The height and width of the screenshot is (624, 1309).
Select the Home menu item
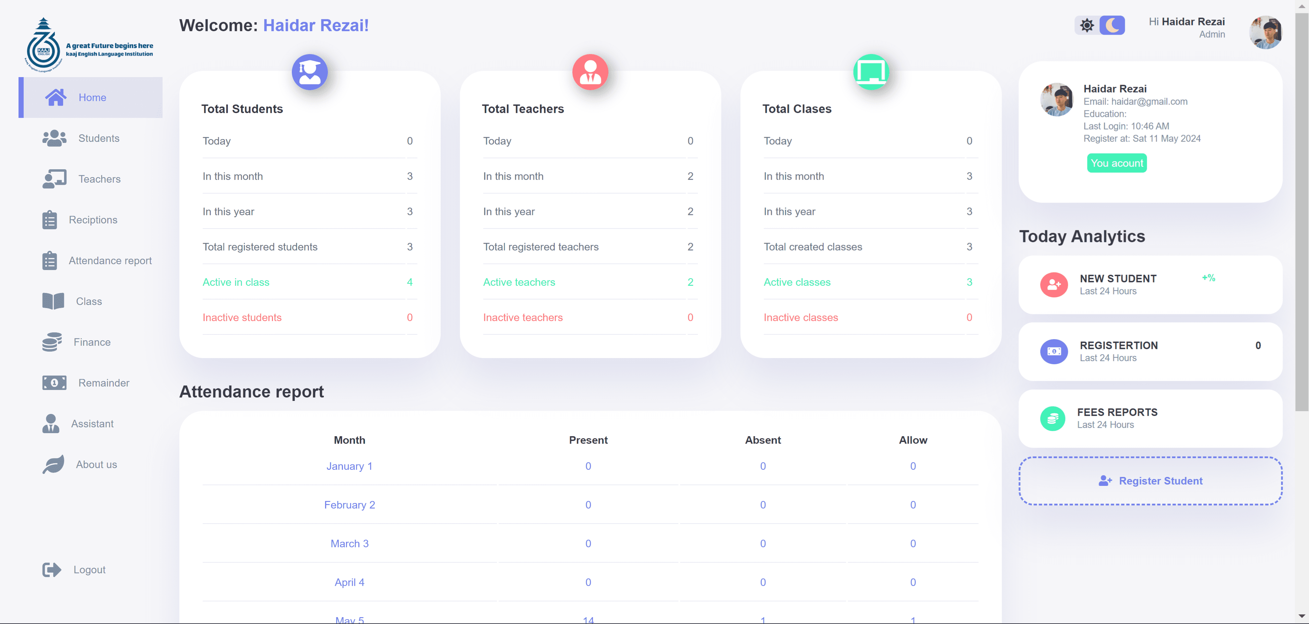click(x=92, y=97)
